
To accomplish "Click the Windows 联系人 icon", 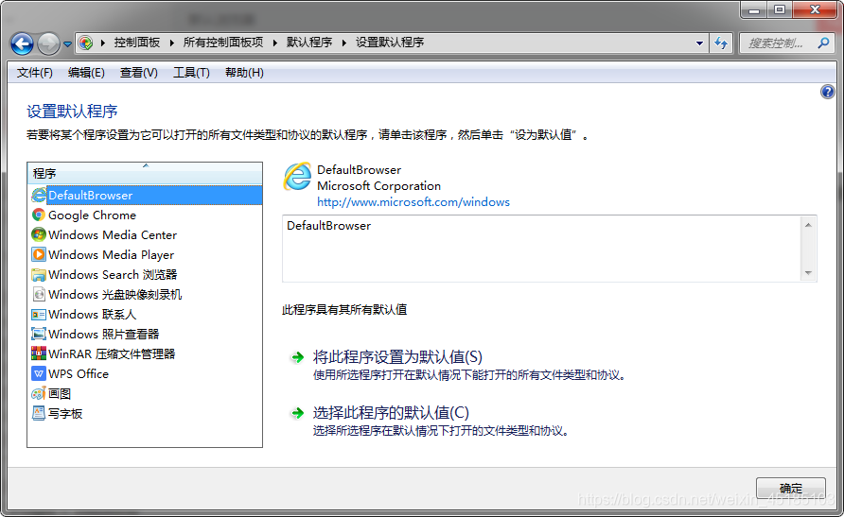I will click(x=39, y=315).
